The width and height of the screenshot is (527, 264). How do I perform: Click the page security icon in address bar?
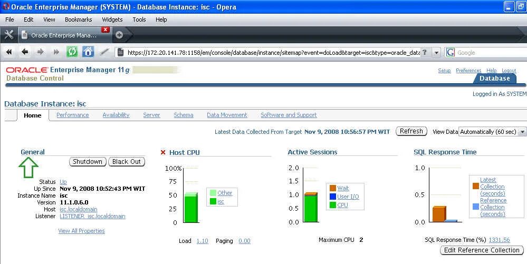click(121, 52)
